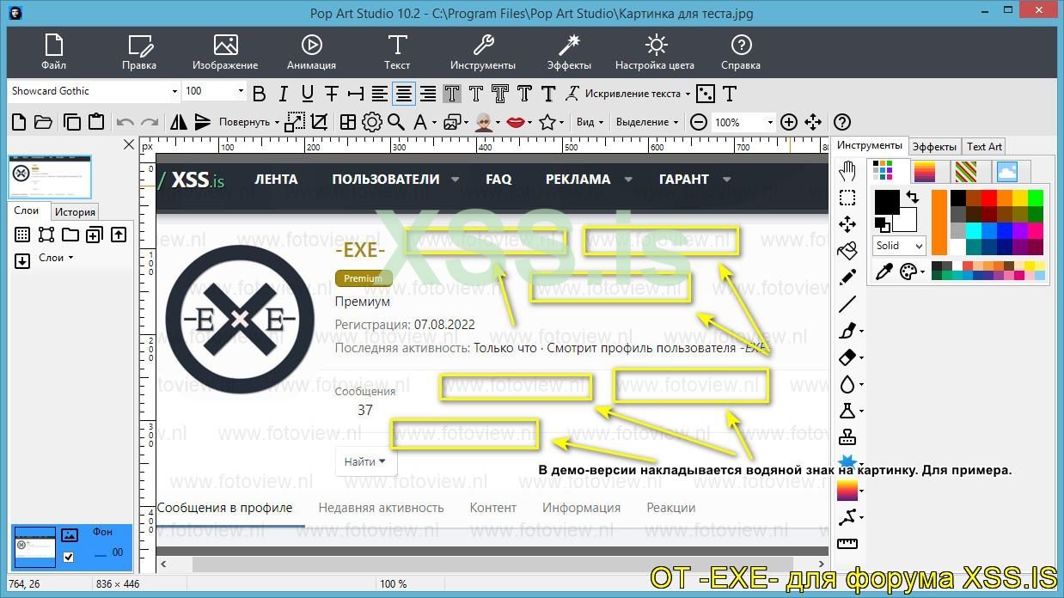Open the font name dropdown Showcard Gothic

click(x=174, y=91)
